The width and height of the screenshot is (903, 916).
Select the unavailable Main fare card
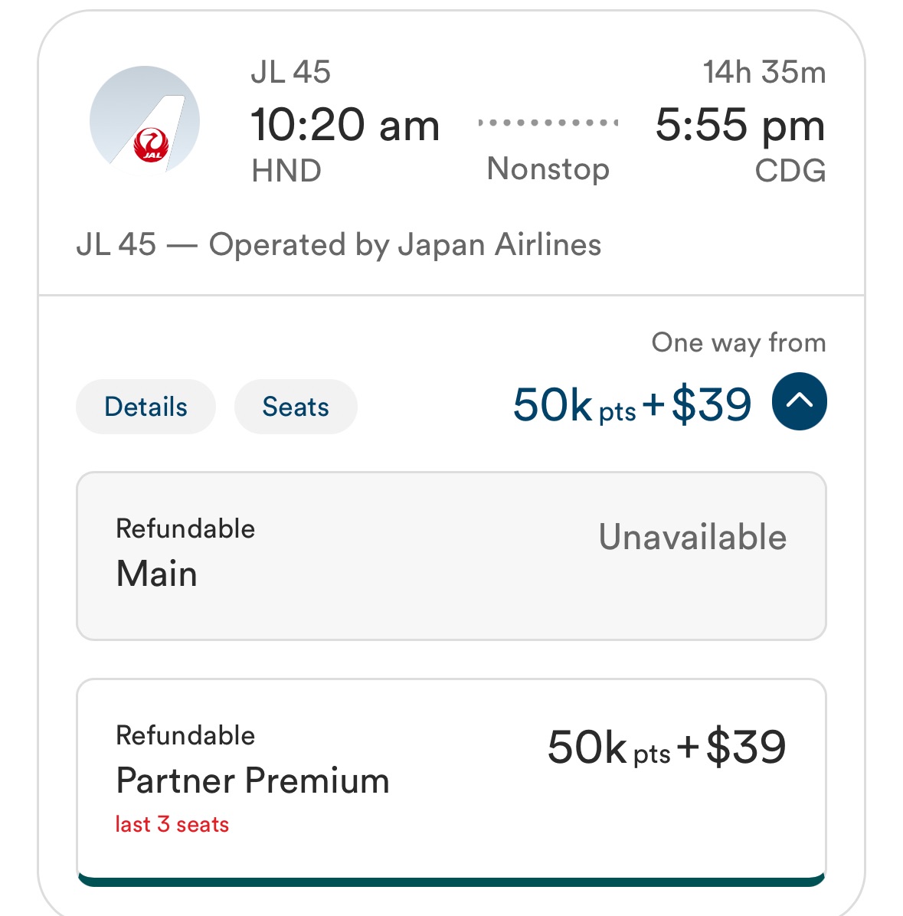(x=451, y=556)
